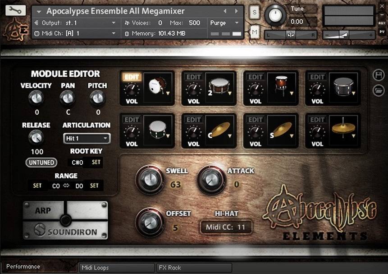Click the Root Key SET button
The height and width of the screenshot is (274, 388).
(96, 162)
